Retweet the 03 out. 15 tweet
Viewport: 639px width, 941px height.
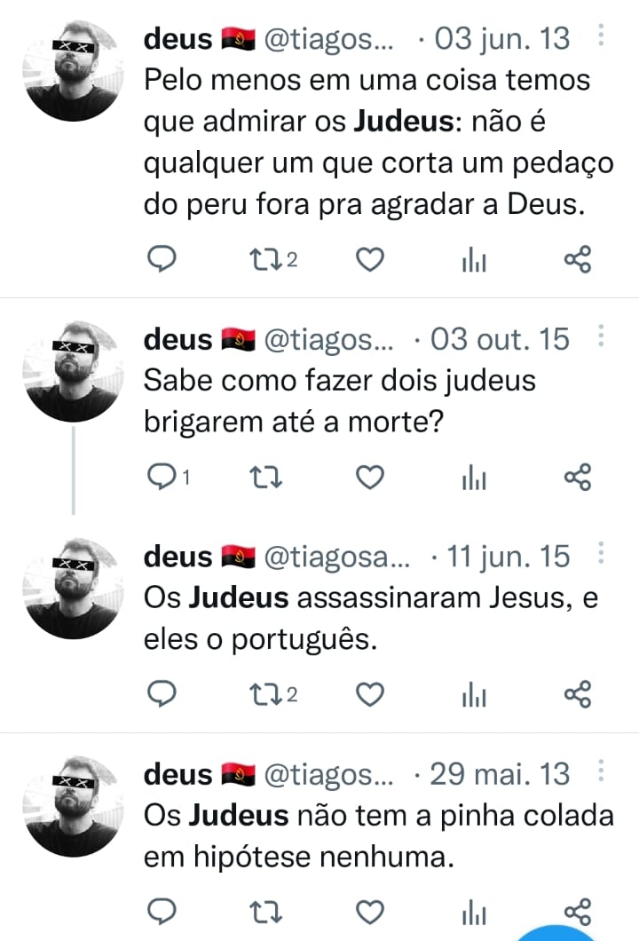[265, 478]
